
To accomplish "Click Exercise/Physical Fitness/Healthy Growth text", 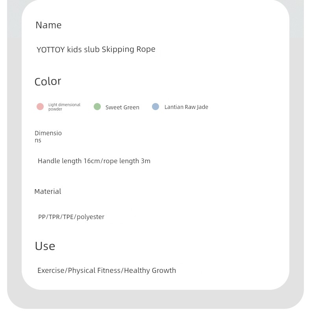I will pyautogui.click(x=107, y=271).
